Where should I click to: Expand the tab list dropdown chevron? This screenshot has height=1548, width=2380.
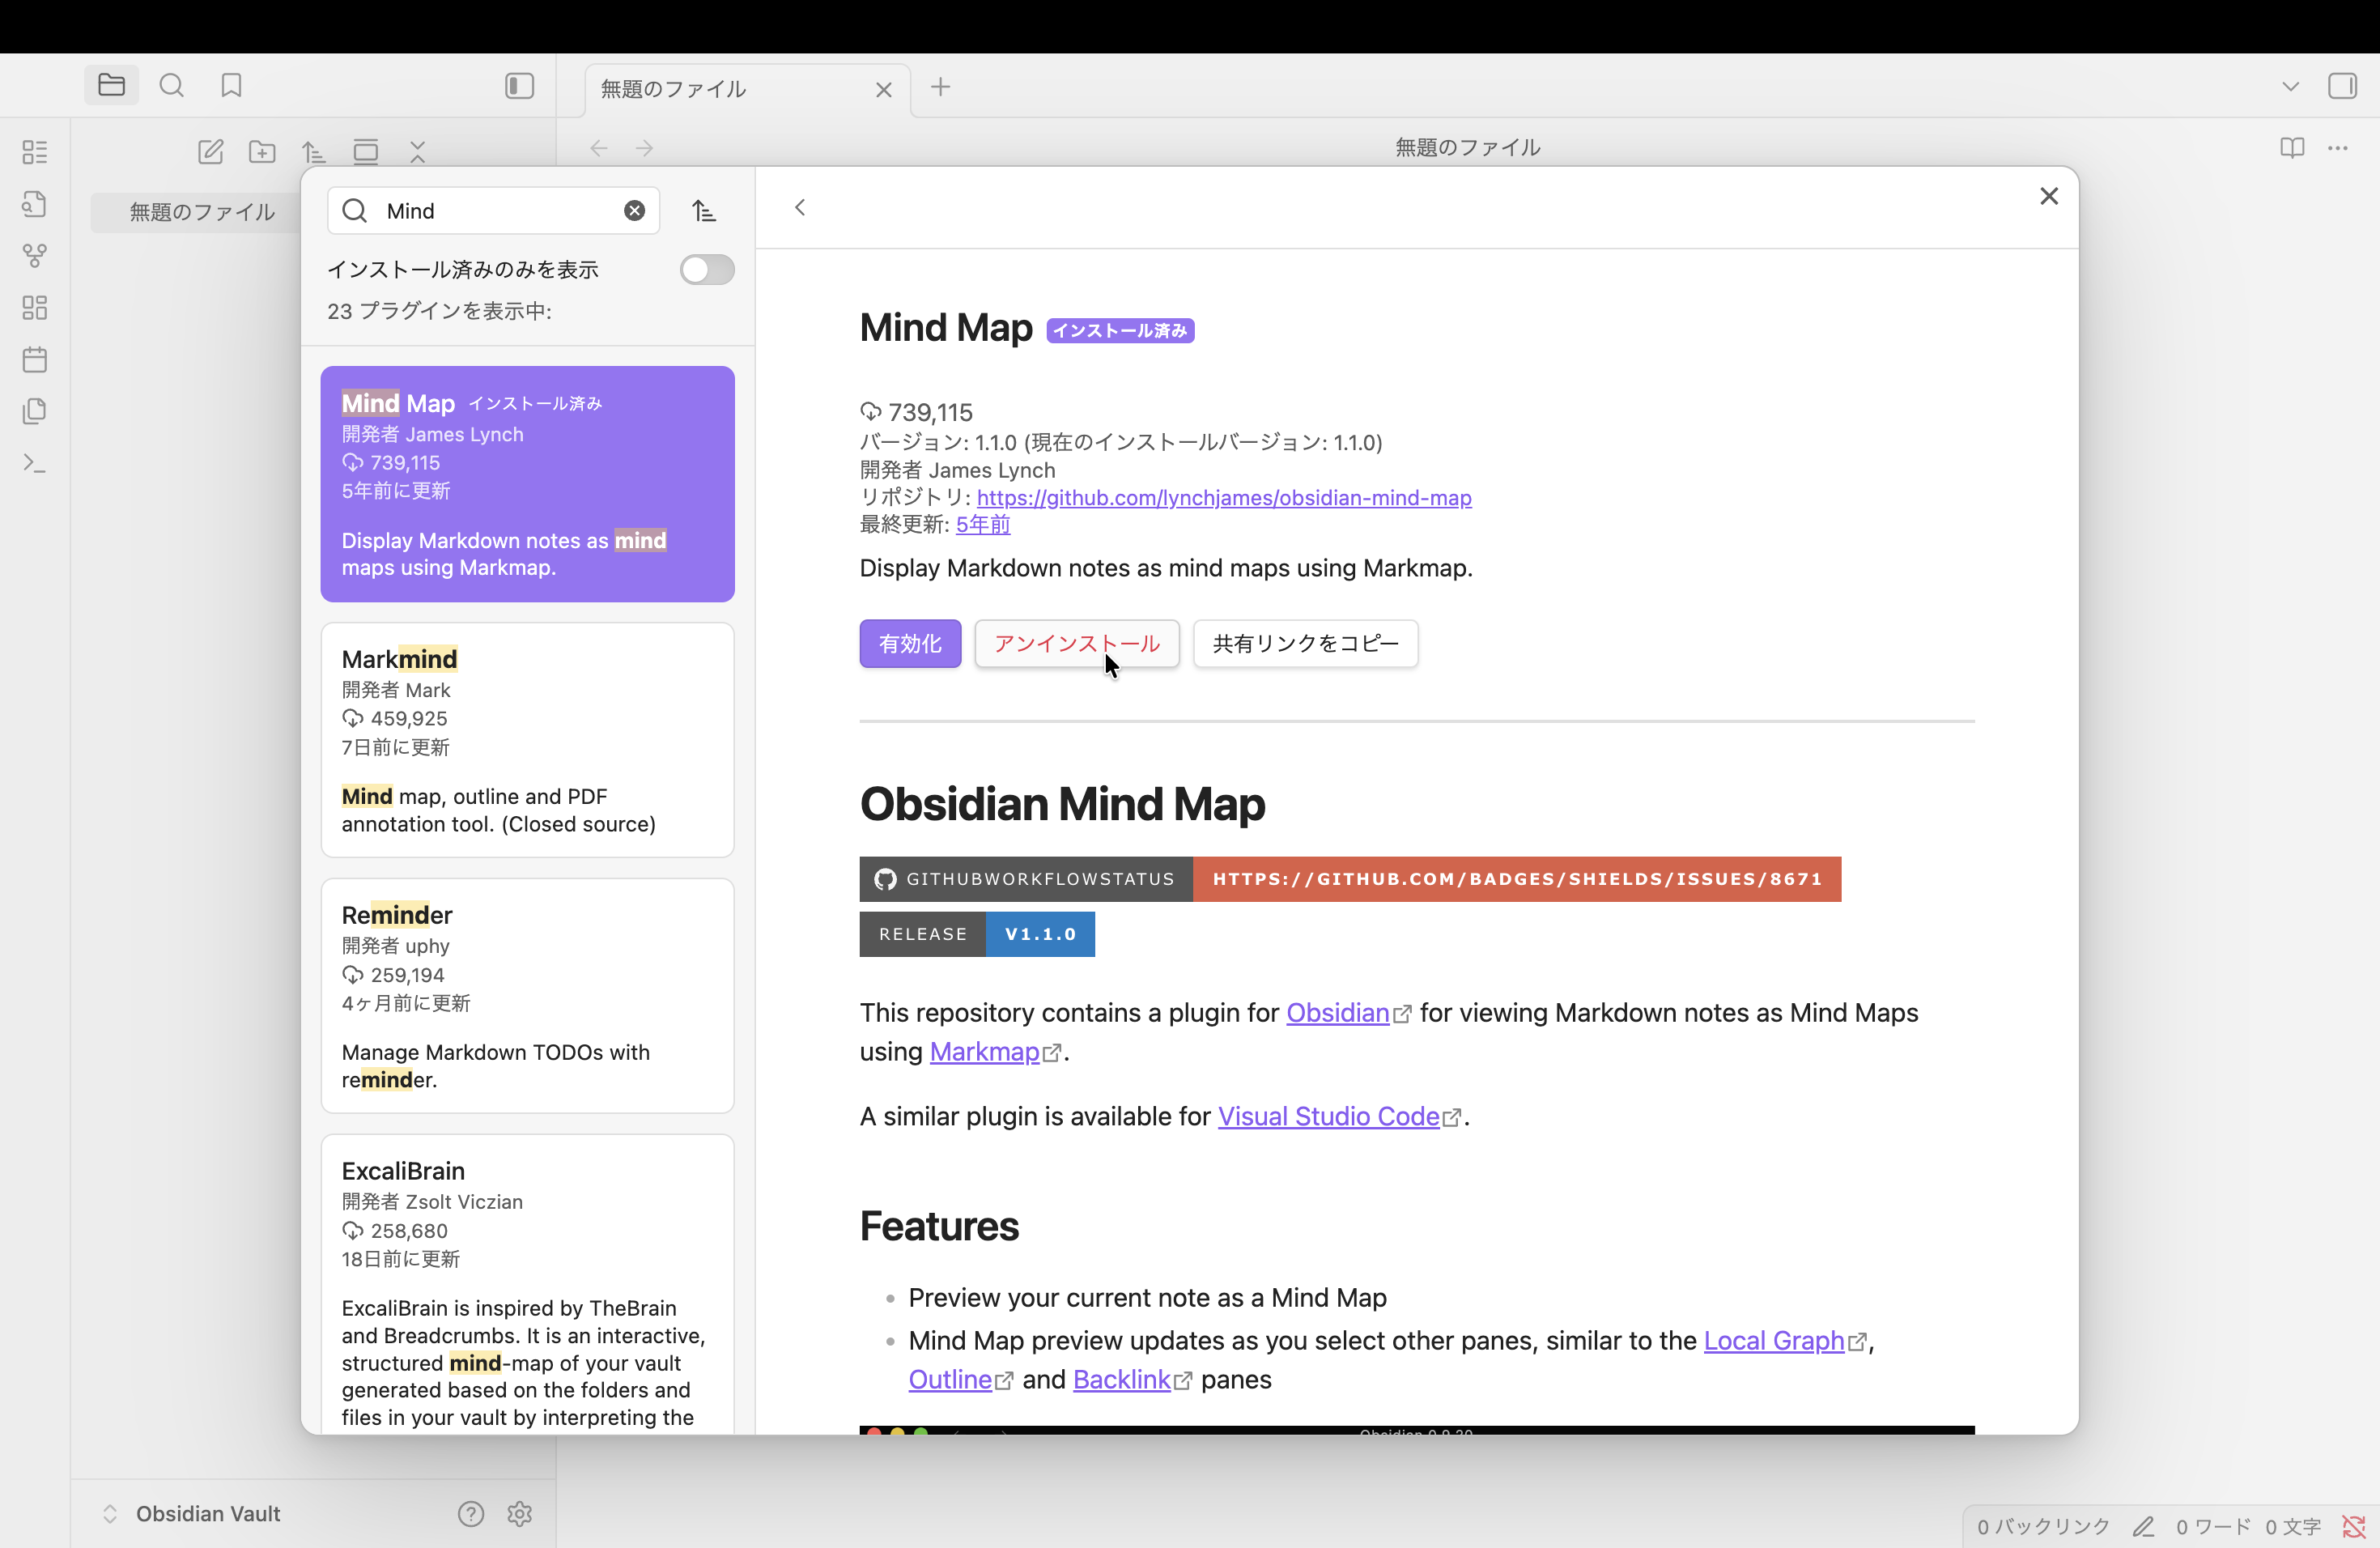pyautogui.click(x=2291, y=87)
